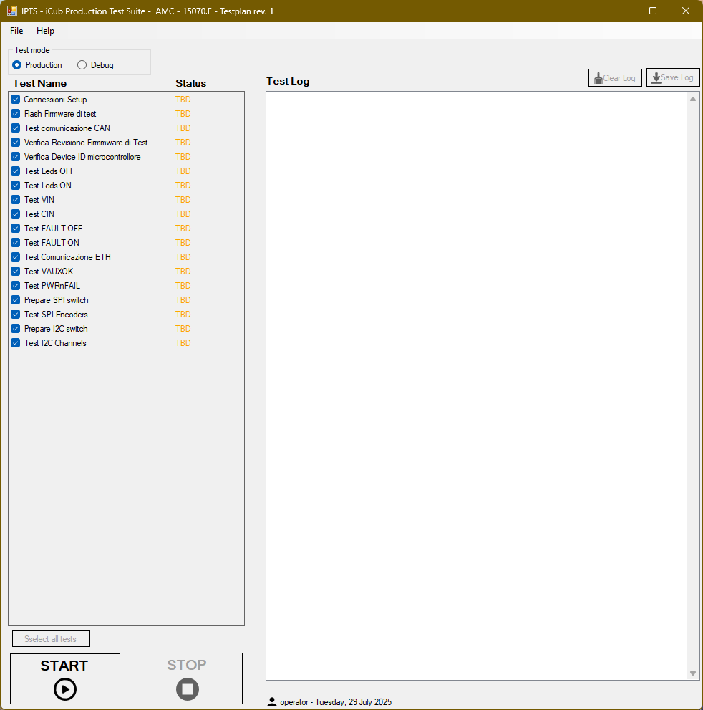Uncheck Test I2C Channels
Image resolution: width=703 pixels, height=710 pixels.
click(x=16, y=343)
